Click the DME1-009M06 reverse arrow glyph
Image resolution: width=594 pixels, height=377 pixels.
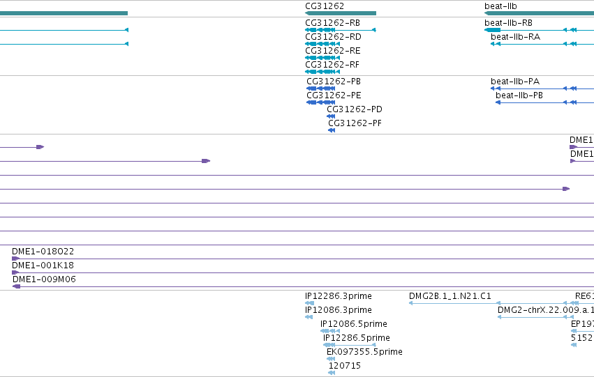[16, 286]
